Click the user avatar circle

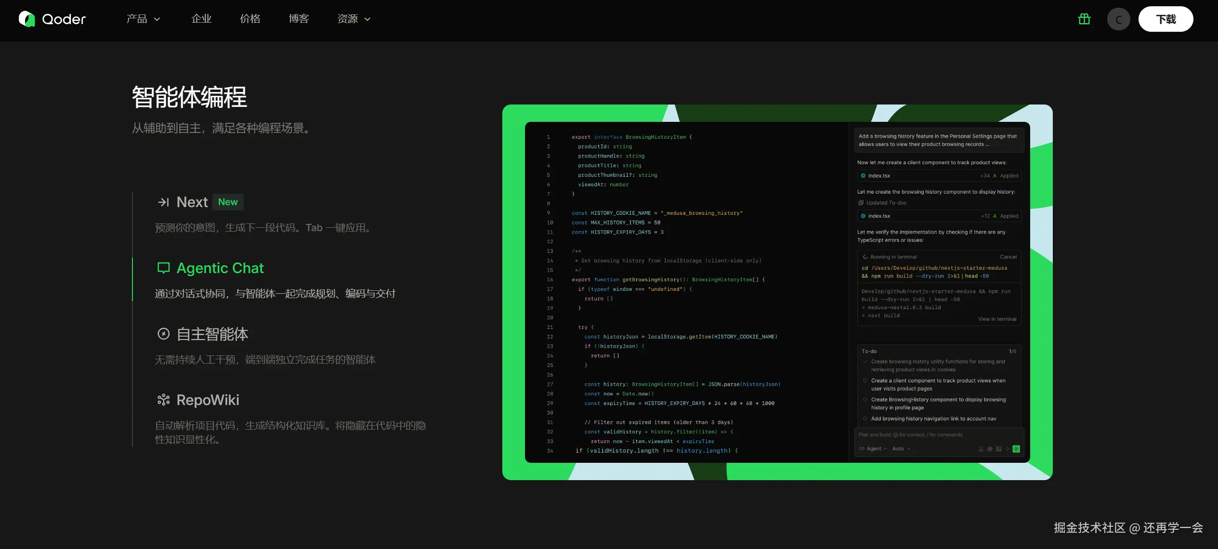1118,19
